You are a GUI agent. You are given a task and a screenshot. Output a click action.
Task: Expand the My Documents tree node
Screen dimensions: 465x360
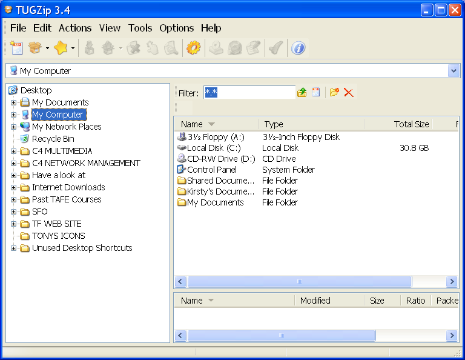pos(13,102)
